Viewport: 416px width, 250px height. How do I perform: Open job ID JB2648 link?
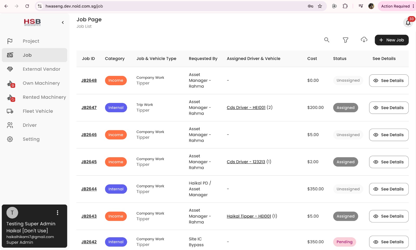(89, 81)
